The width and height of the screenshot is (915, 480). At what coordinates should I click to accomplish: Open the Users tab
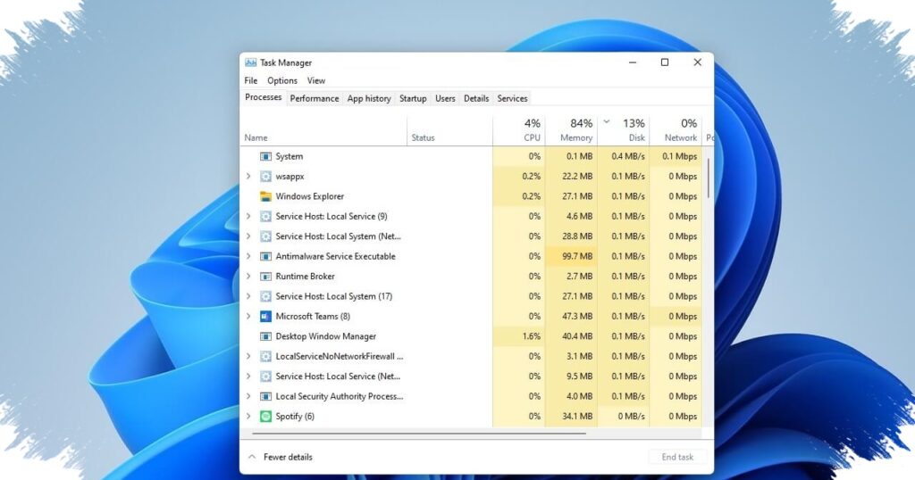point(445,98)
